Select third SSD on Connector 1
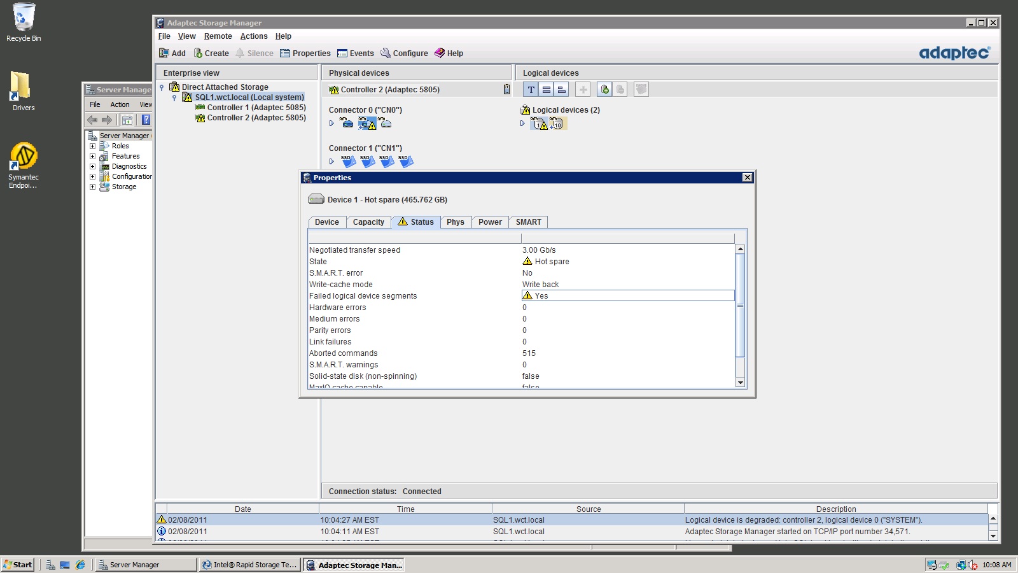 point(387,161)
